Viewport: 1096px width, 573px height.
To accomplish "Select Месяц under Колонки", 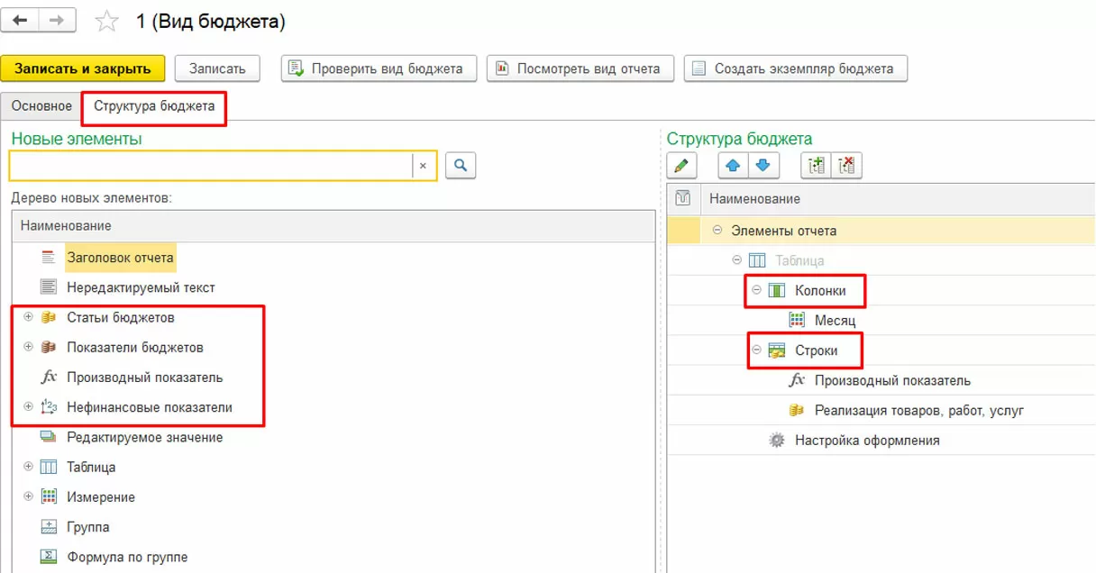I will pyautogui.click(x=881, y=320).
